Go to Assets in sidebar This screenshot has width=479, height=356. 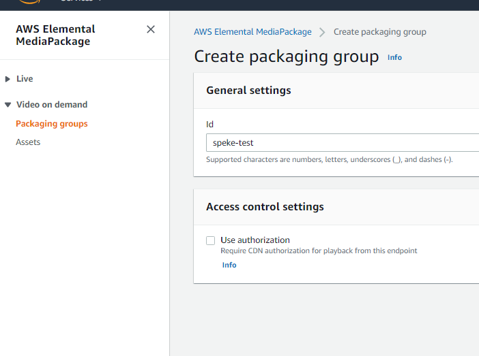tap(28, 142)
